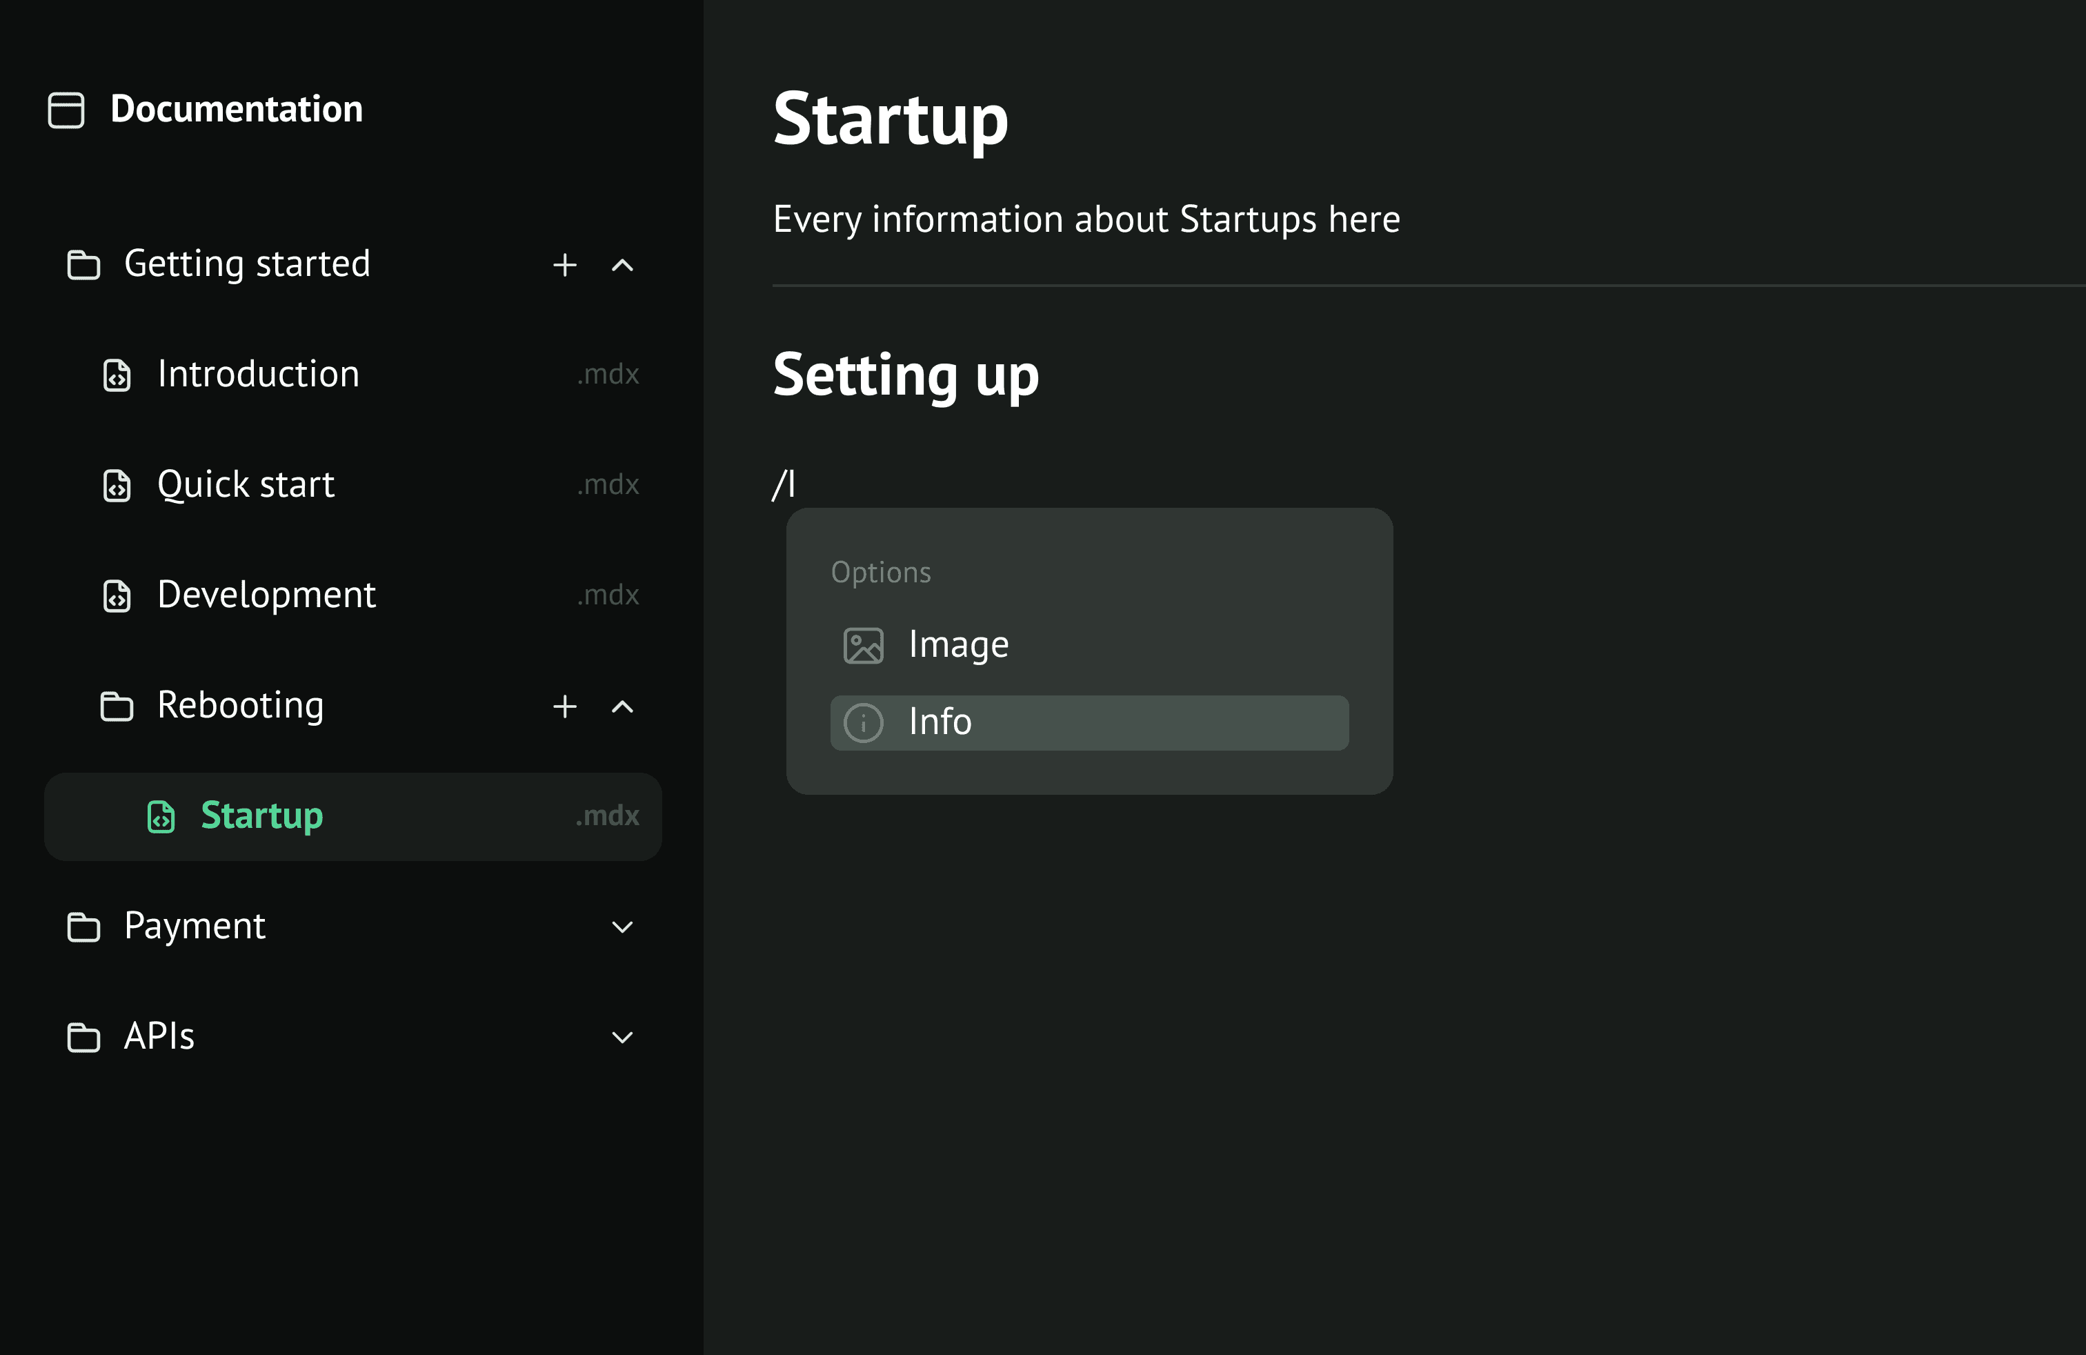Collapse the Getting started folder
The image size is (2086, 1355).
pyautogui.click(x=622, y=265)
